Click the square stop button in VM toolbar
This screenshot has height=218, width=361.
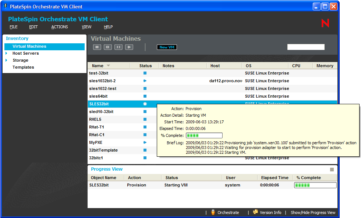(97, 47)
